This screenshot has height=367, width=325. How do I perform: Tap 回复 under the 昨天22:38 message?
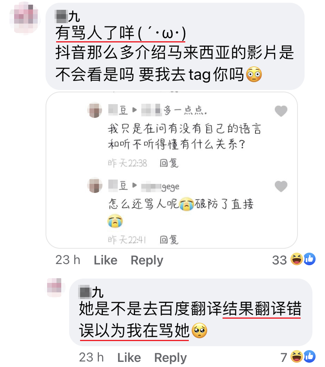tap(169, 163)
